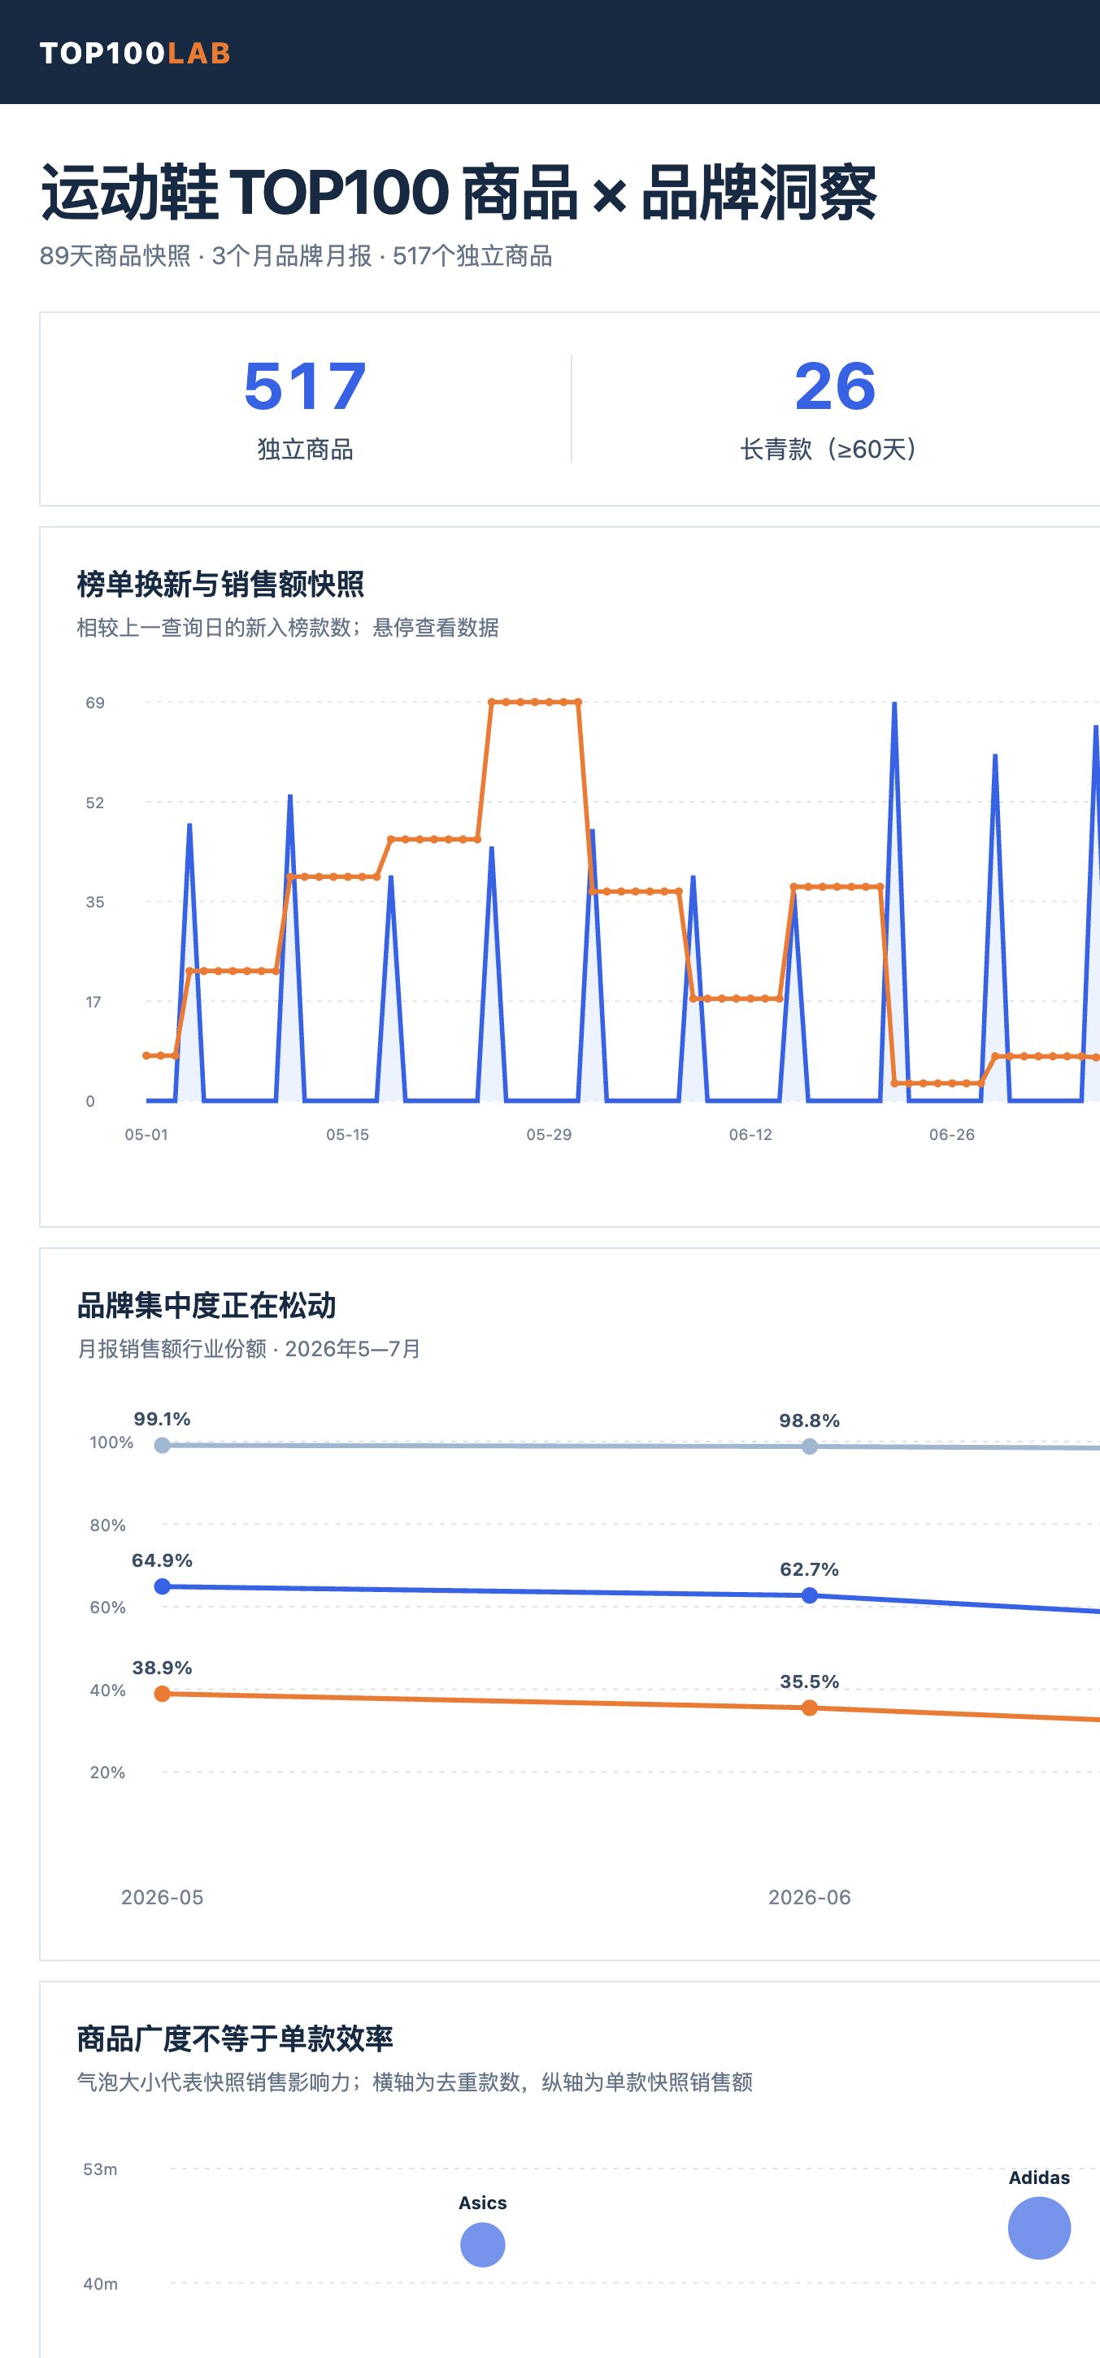Click the TOP100LAB logo in the header
The width and height of the screenshot is (1100, 2358).
[x=136, y=53]
